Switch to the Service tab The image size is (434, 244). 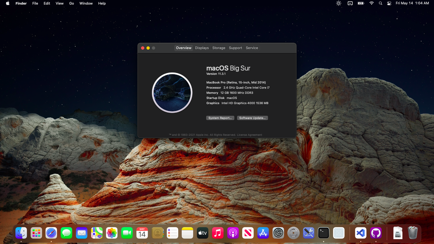[252, 48]
